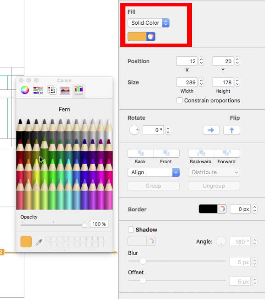
Task: Switch to the image palettes tab
Action: (x=65, y=90)
